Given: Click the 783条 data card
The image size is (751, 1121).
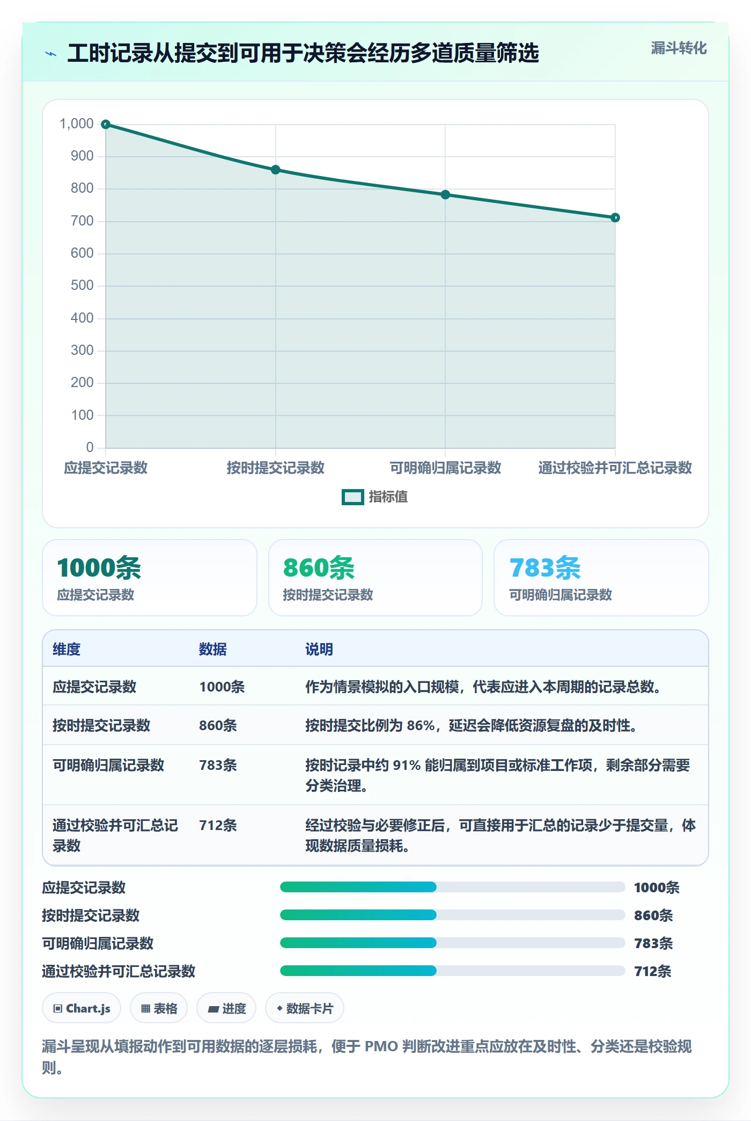Looking at the screenshot, I should tap(601, 578).
